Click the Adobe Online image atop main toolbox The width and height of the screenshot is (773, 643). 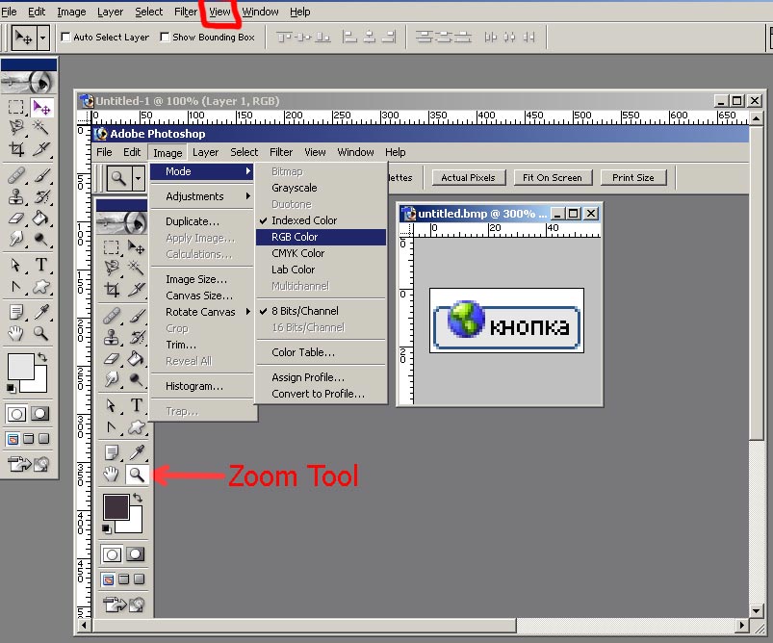tap(29, 83)
